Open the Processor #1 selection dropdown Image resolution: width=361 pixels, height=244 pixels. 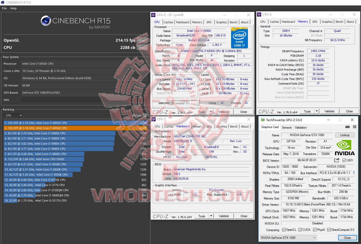pos(186,103)
